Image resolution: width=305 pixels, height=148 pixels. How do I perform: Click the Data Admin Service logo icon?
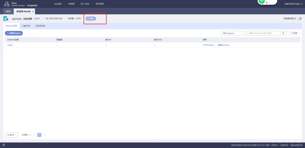[x=7, y=4]
